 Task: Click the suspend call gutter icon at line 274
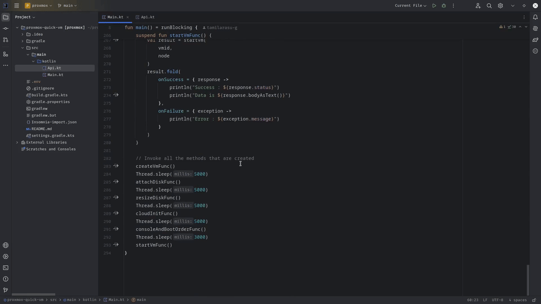[116, 95]
